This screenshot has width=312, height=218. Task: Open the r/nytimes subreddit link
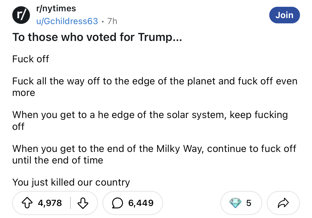tap(56, 9)
